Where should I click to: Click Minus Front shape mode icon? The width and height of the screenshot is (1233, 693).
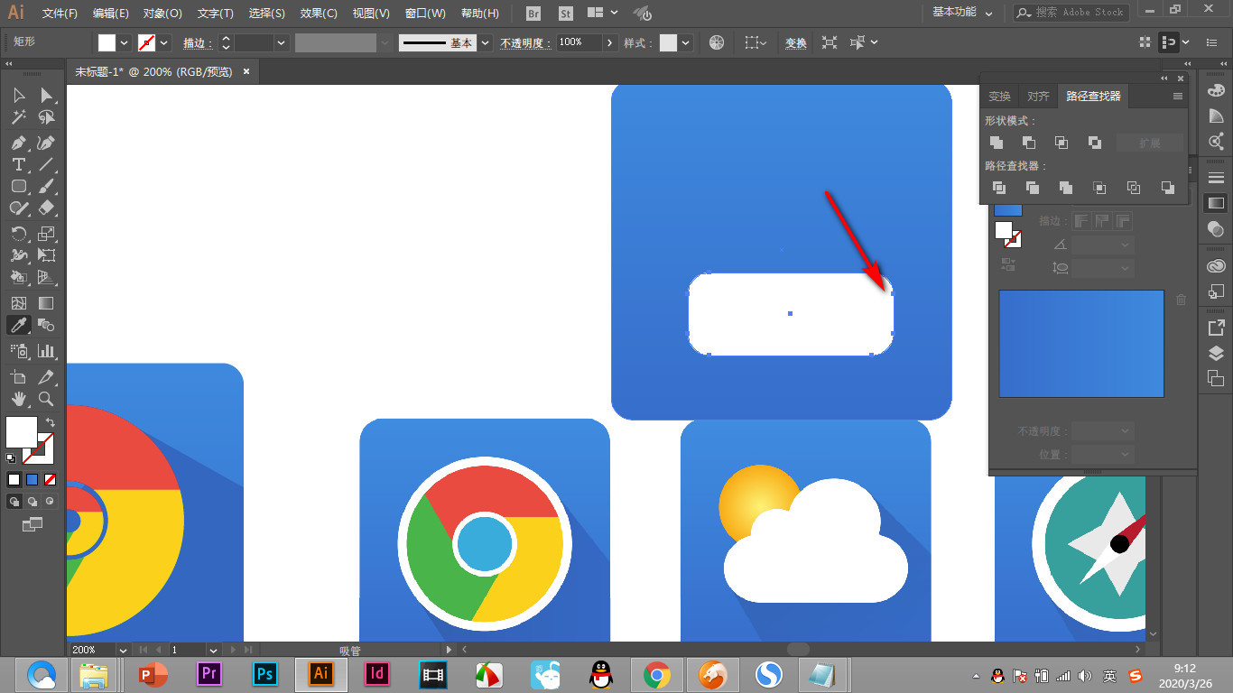[1029, 143]
